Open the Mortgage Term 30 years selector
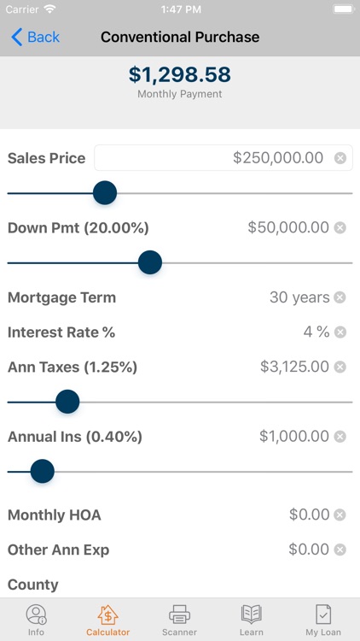The width and height of the screenshot is (360, 641). (299, 297)
